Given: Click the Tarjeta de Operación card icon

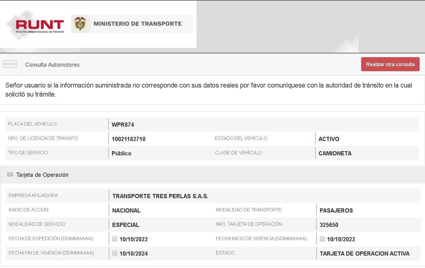Looking at the screenshot, I should [10, 175].
